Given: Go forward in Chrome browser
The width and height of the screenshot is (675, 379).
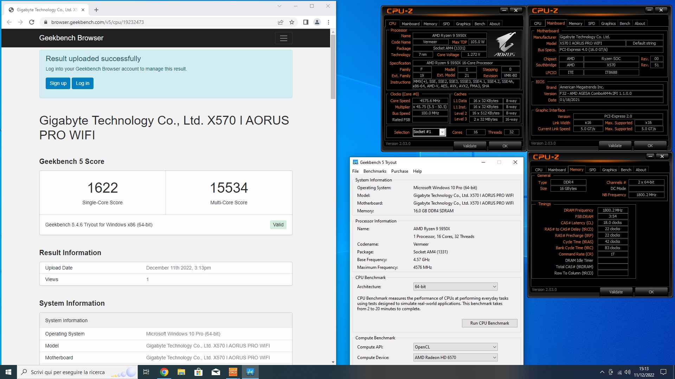Looking at the screenshot, I should coord(20,22).
